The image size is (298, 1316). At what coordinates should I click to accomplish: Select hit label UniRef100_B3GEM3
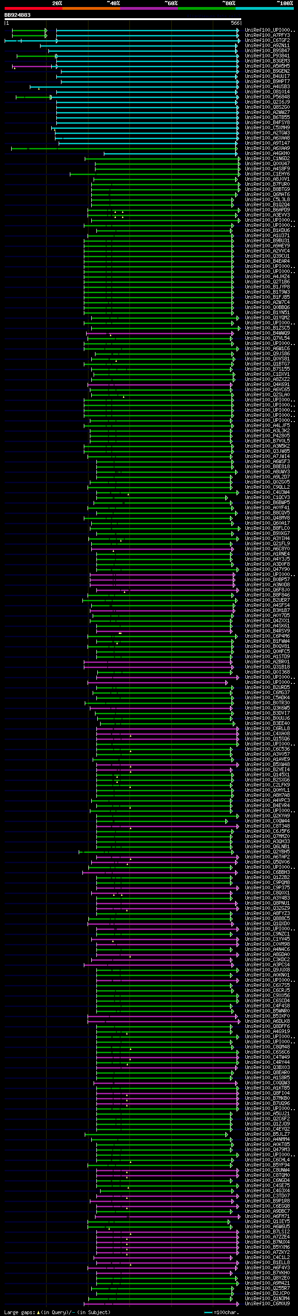coord(267,61)
